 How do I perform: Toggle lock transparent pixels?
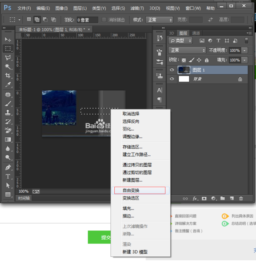pyautogui.click(x=184, y=60)
